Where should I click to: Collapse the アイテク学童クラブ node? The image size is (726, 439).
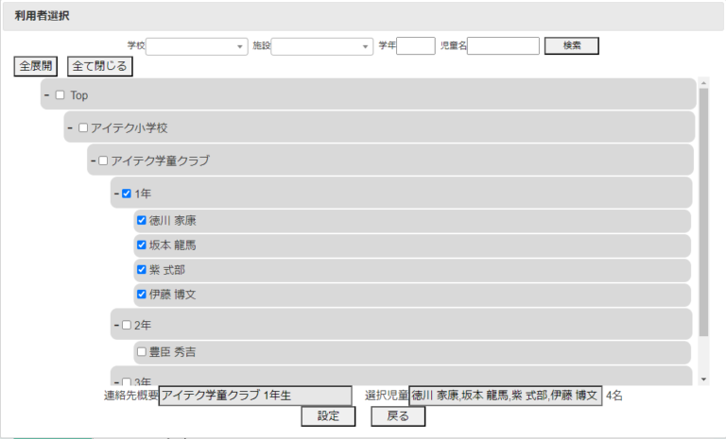[x=94, y=160]
